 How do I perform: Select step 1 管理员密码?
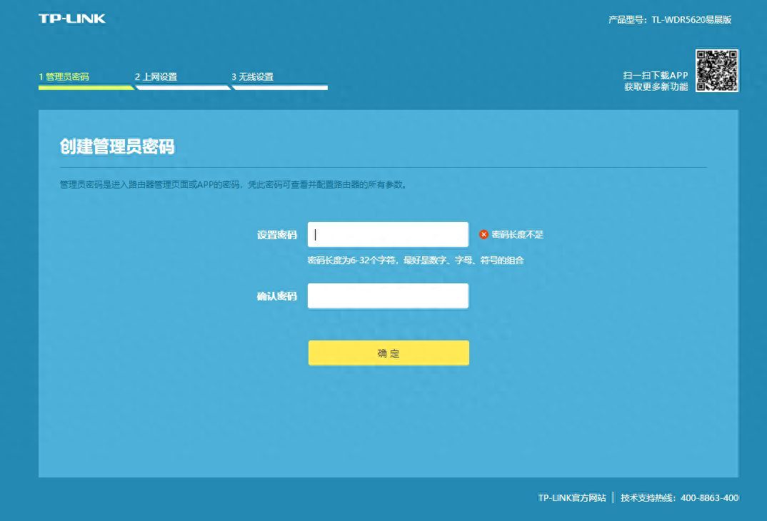(x=64, y=76)
